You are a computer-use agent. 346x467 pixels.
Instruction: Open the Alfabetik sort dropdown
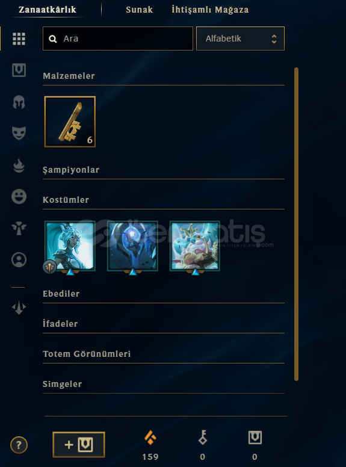240,39
